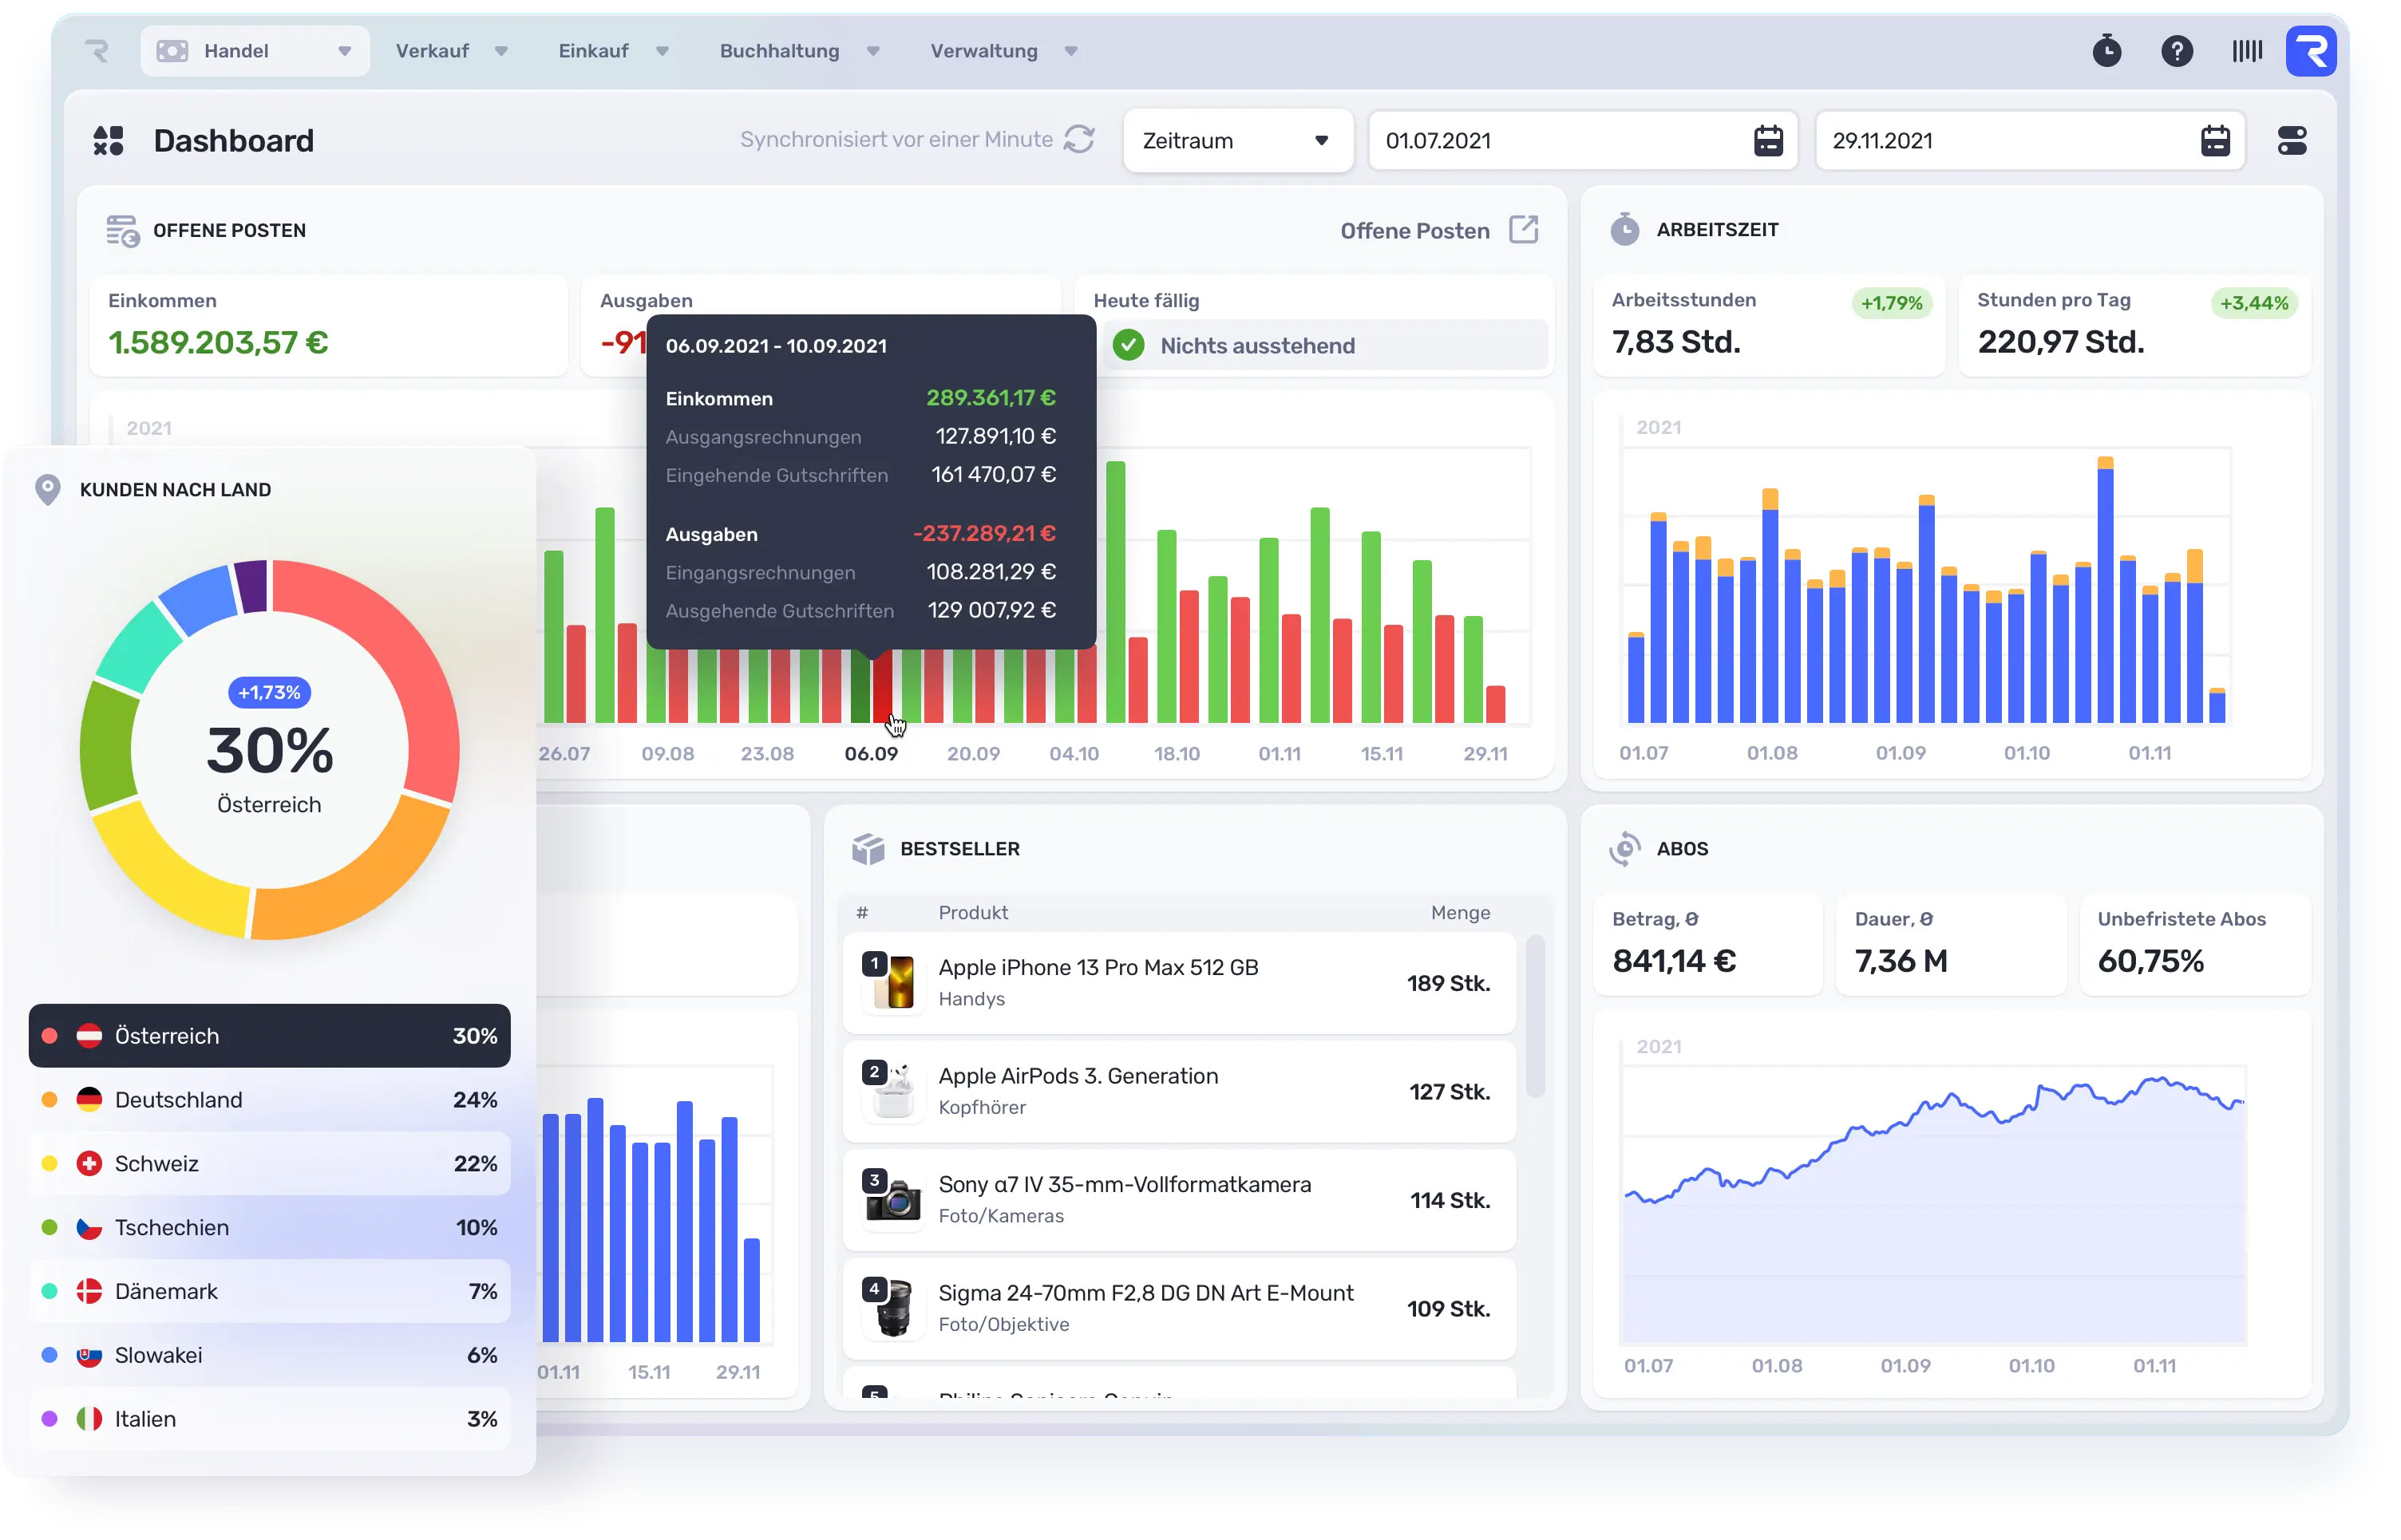Click the barcode scanner icon
2401x1540 pixels.
pyautogui.click(x=2246, y=51)
